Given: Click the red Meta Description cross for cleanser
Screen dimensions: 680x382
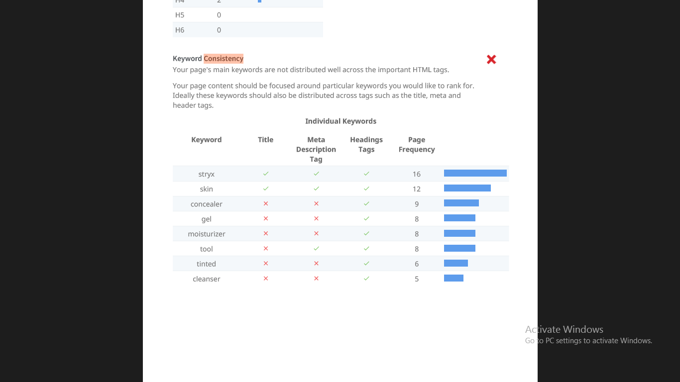Looking at the screenshot, I should pos(316,278).
